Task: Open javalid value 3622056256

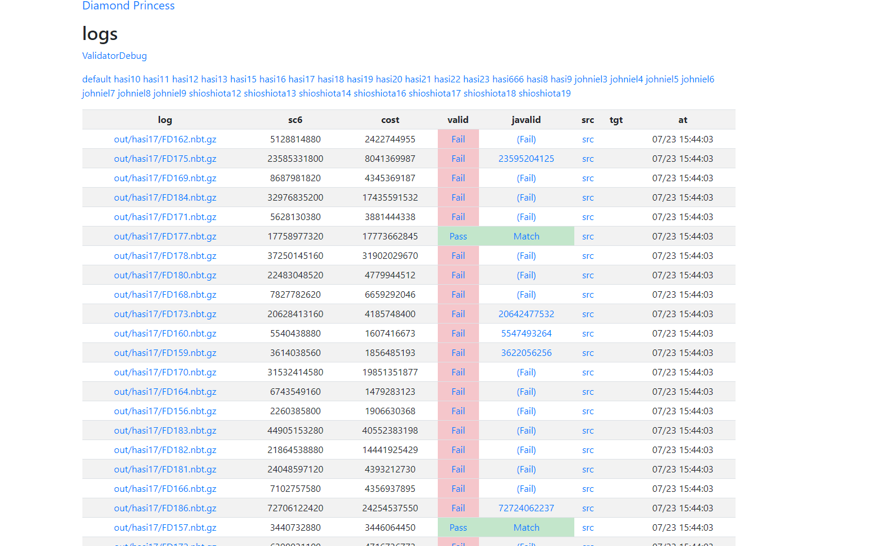Action: 527,353
